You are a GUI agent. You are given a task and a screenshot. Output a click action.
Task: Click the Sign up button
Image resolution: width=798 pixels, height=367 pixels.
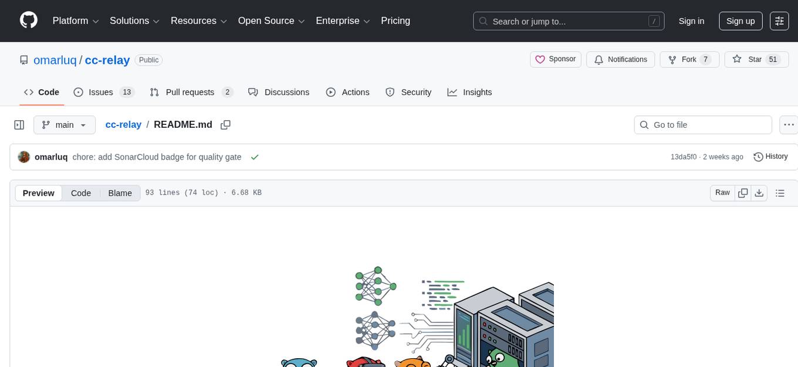(740, 21)
